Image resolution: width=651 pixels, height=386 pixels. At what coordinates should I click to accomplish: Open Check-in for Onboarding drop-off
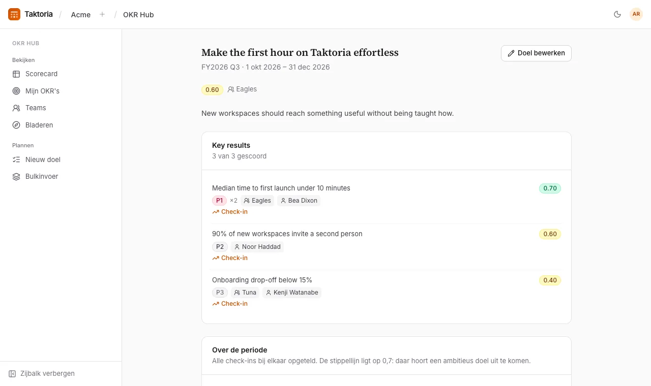(230, 304)
